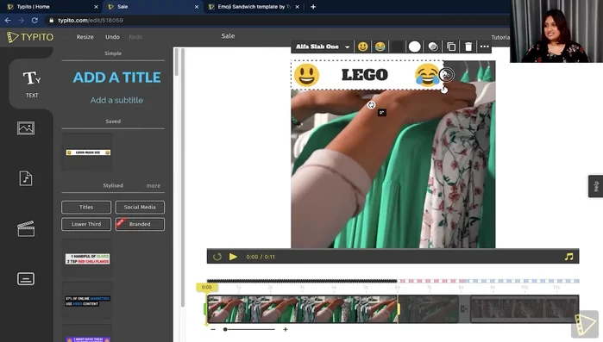Click the laughing-tears emoji toolbar button

380,47
